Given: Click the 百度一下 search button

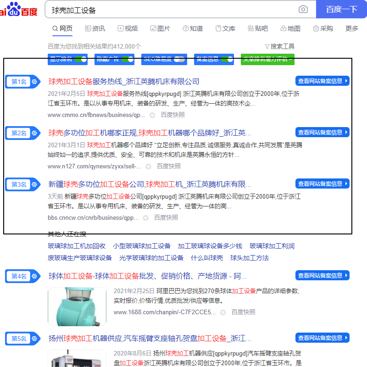Looking at the screenshot, I should tap(341, 9).
